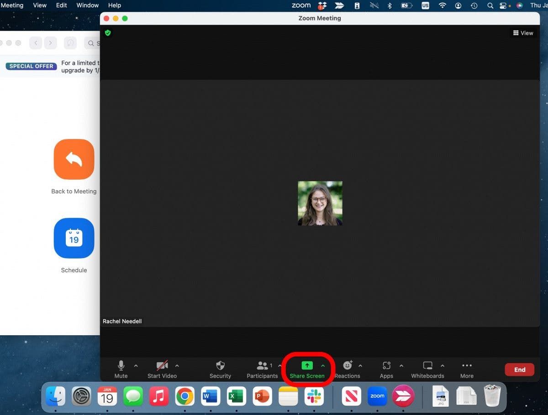Expand the arrow next to Apps
The height and width of the screenshot is (415, 548).
tap(401, 366)
